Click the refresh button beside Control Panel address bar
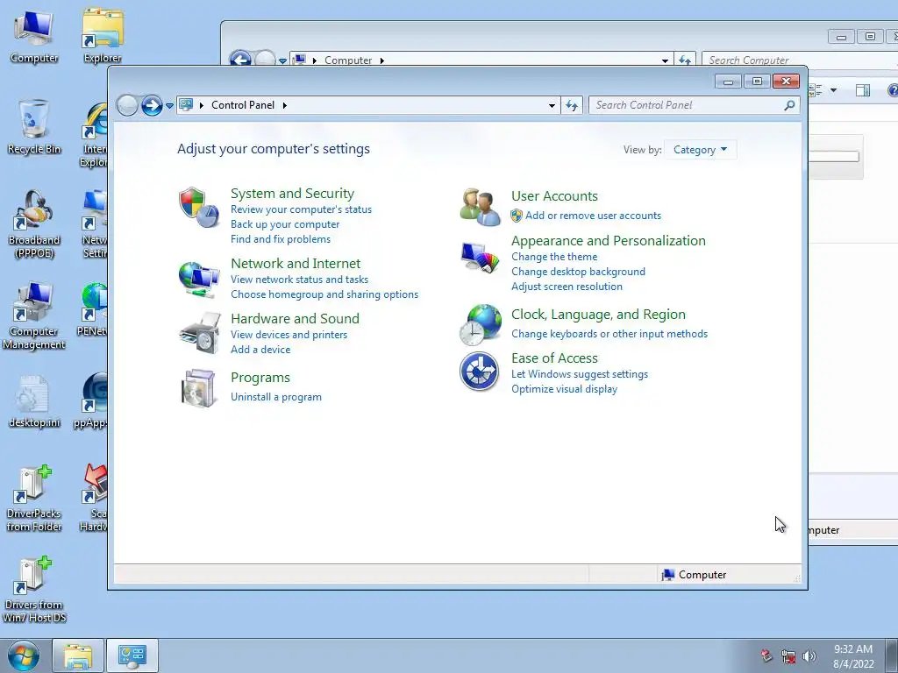The width and height of the screenshot is (898, 673). pyautogui.click(x=572, y=105)
